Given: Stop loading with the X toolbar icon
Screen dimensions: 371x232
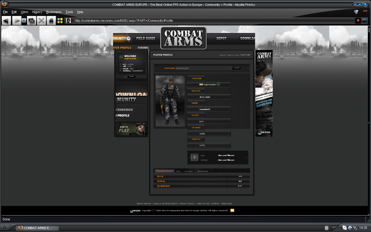Looking at the screenshot, I should (x=41, y=21).
